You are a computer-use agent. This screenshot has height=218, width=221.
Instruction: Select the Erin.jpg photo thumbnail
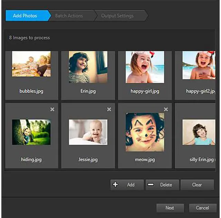click(x=88, y=67)
